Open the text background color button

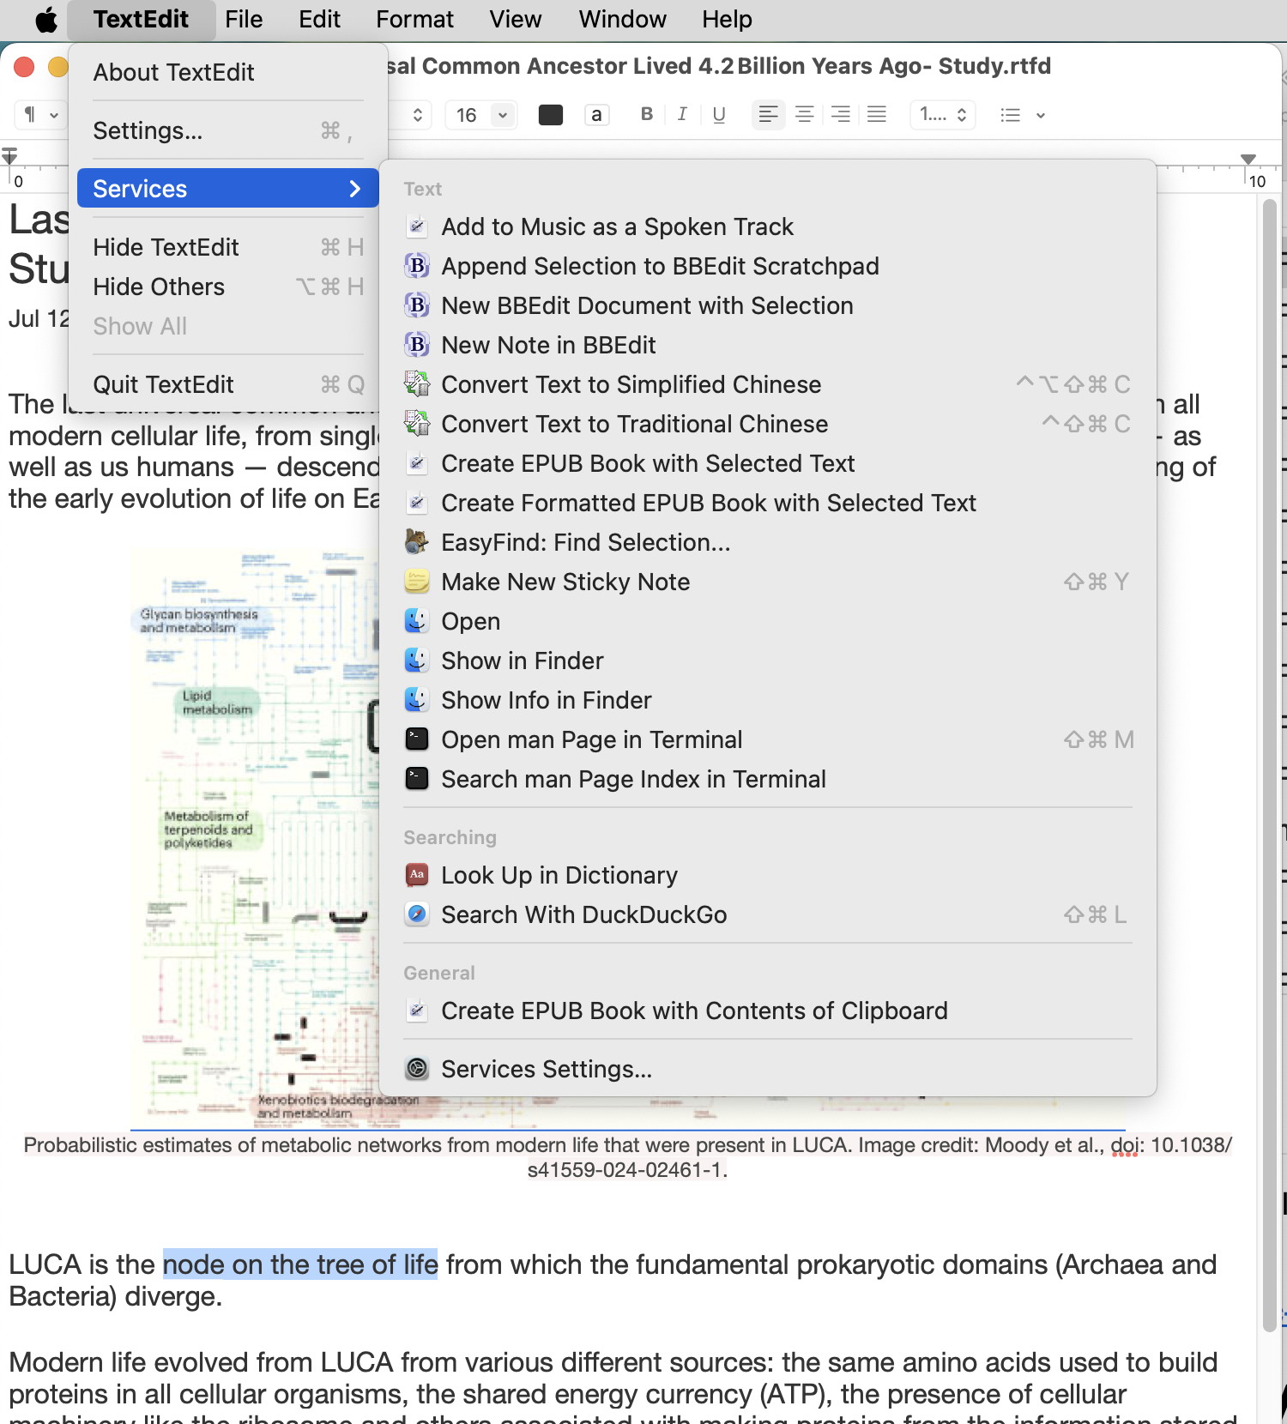pyautogui.click(x=596, y=115)
